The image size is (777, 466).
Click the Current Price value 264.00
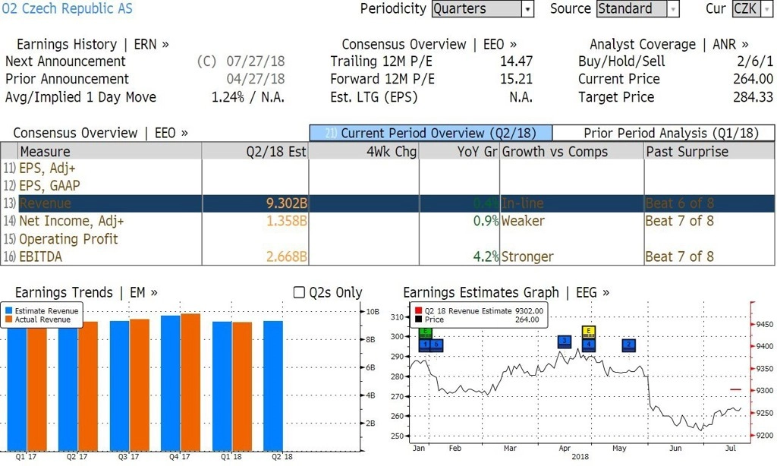[753, 79]
